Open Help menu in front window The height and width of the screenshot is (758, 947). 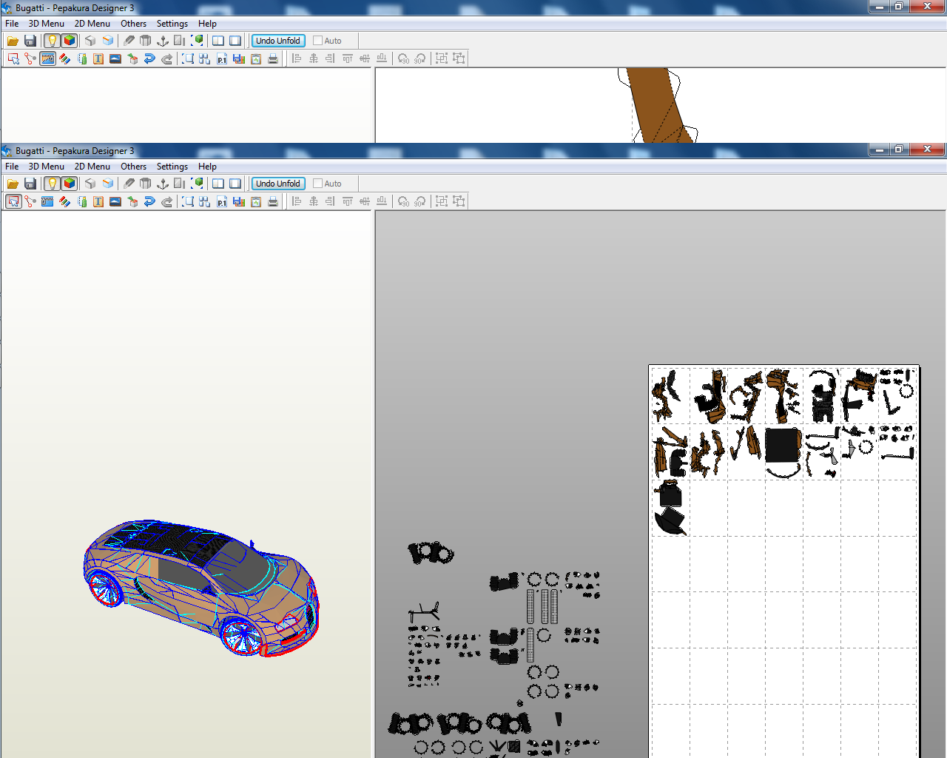click(207, 167)
